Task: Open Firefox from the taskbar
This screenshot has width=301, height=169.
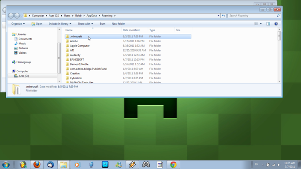Action: pyautogui.click(x=37, y=165)
